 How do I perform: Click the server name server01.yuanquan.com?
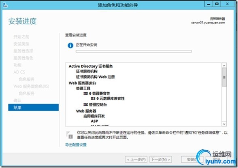click(208, 23)
